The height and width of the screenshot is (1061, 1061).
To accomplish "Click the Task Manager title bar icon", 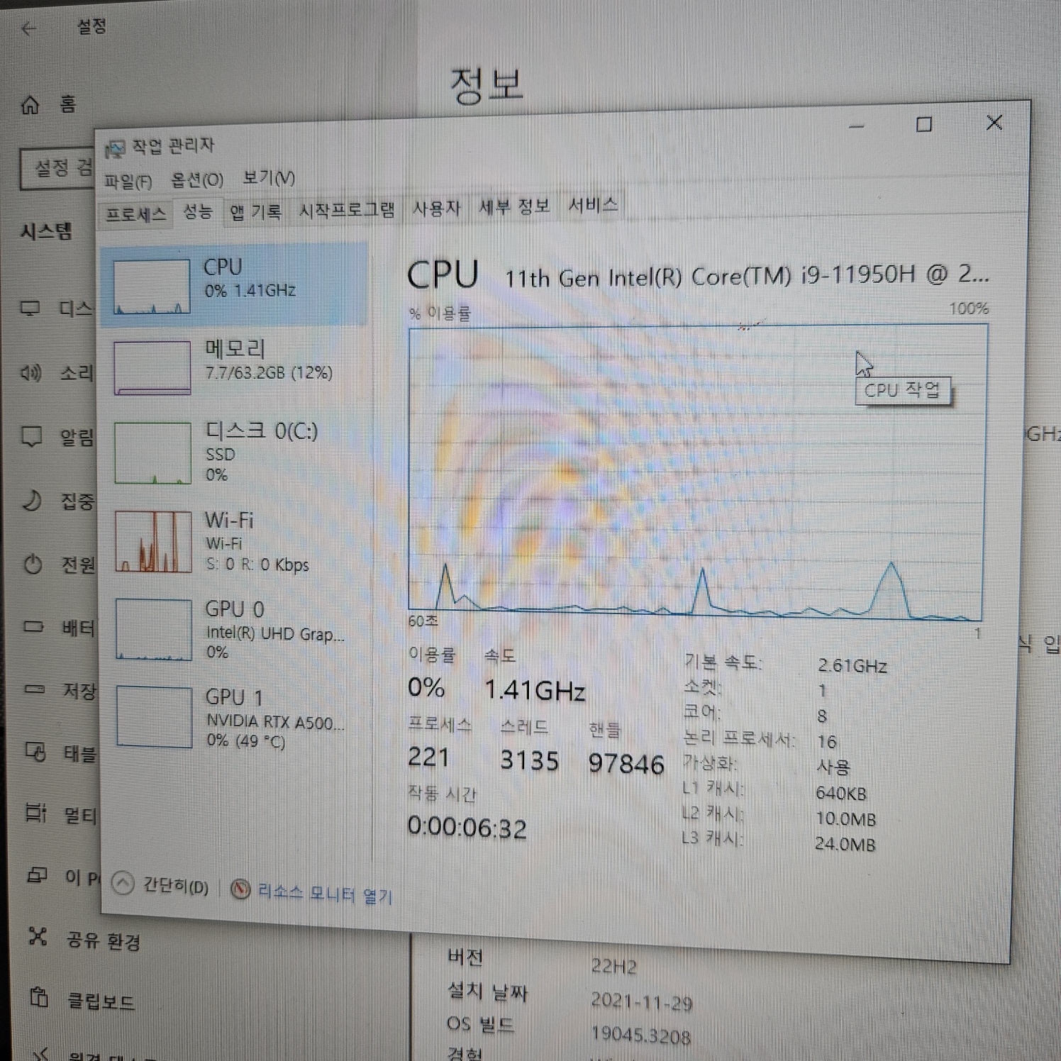I will pyautogui.click(x=114, y=149).
